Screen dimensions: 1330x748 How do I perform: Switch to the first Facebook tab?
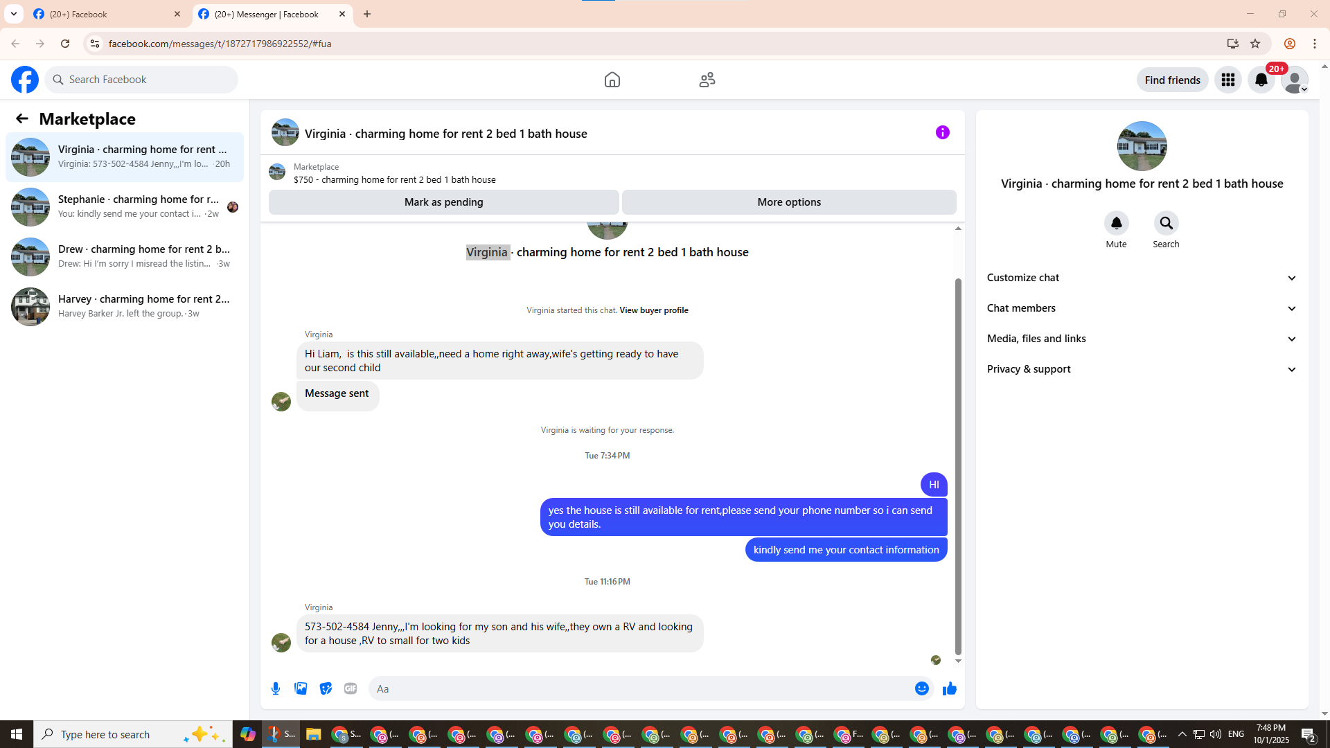point(107,14)
